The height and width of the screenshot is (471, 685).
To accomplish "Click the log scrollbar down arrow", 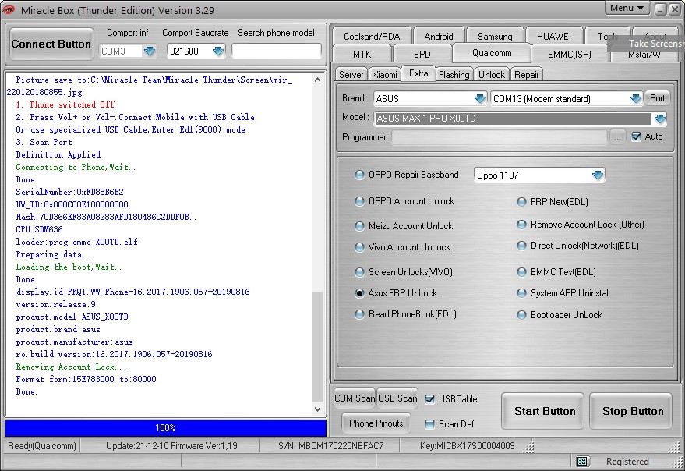I will pos(318,409).
